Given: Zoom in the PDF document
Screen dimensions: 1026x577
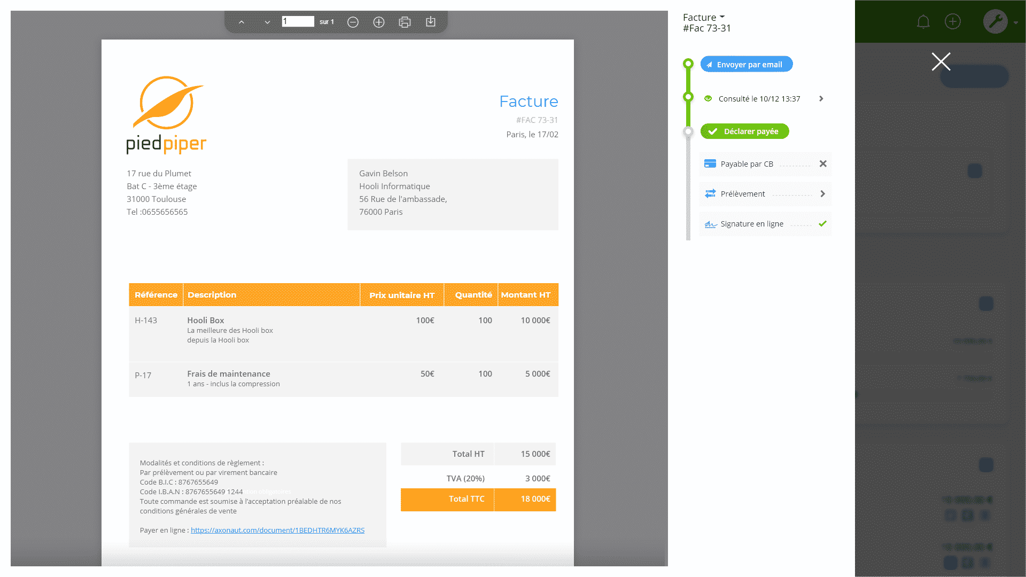Looking at the screenshot, I should click(x=379, y=22).
